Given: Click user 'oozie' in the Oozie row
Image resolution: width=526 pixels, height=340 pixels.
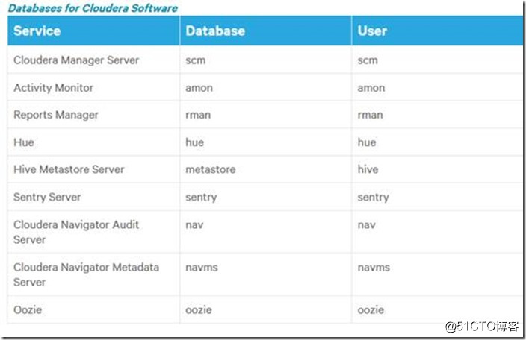Looking at the screenshot, I should tap(437, 309).
